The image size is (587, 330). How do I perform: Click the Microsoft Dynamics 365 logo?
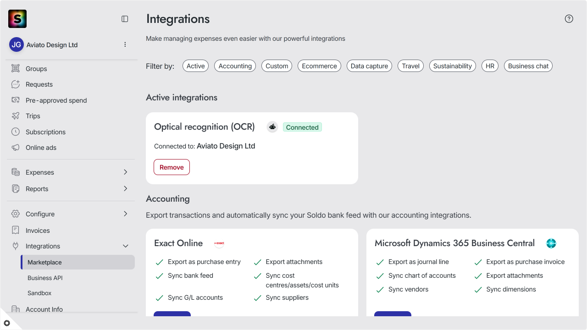coord(551,243)
